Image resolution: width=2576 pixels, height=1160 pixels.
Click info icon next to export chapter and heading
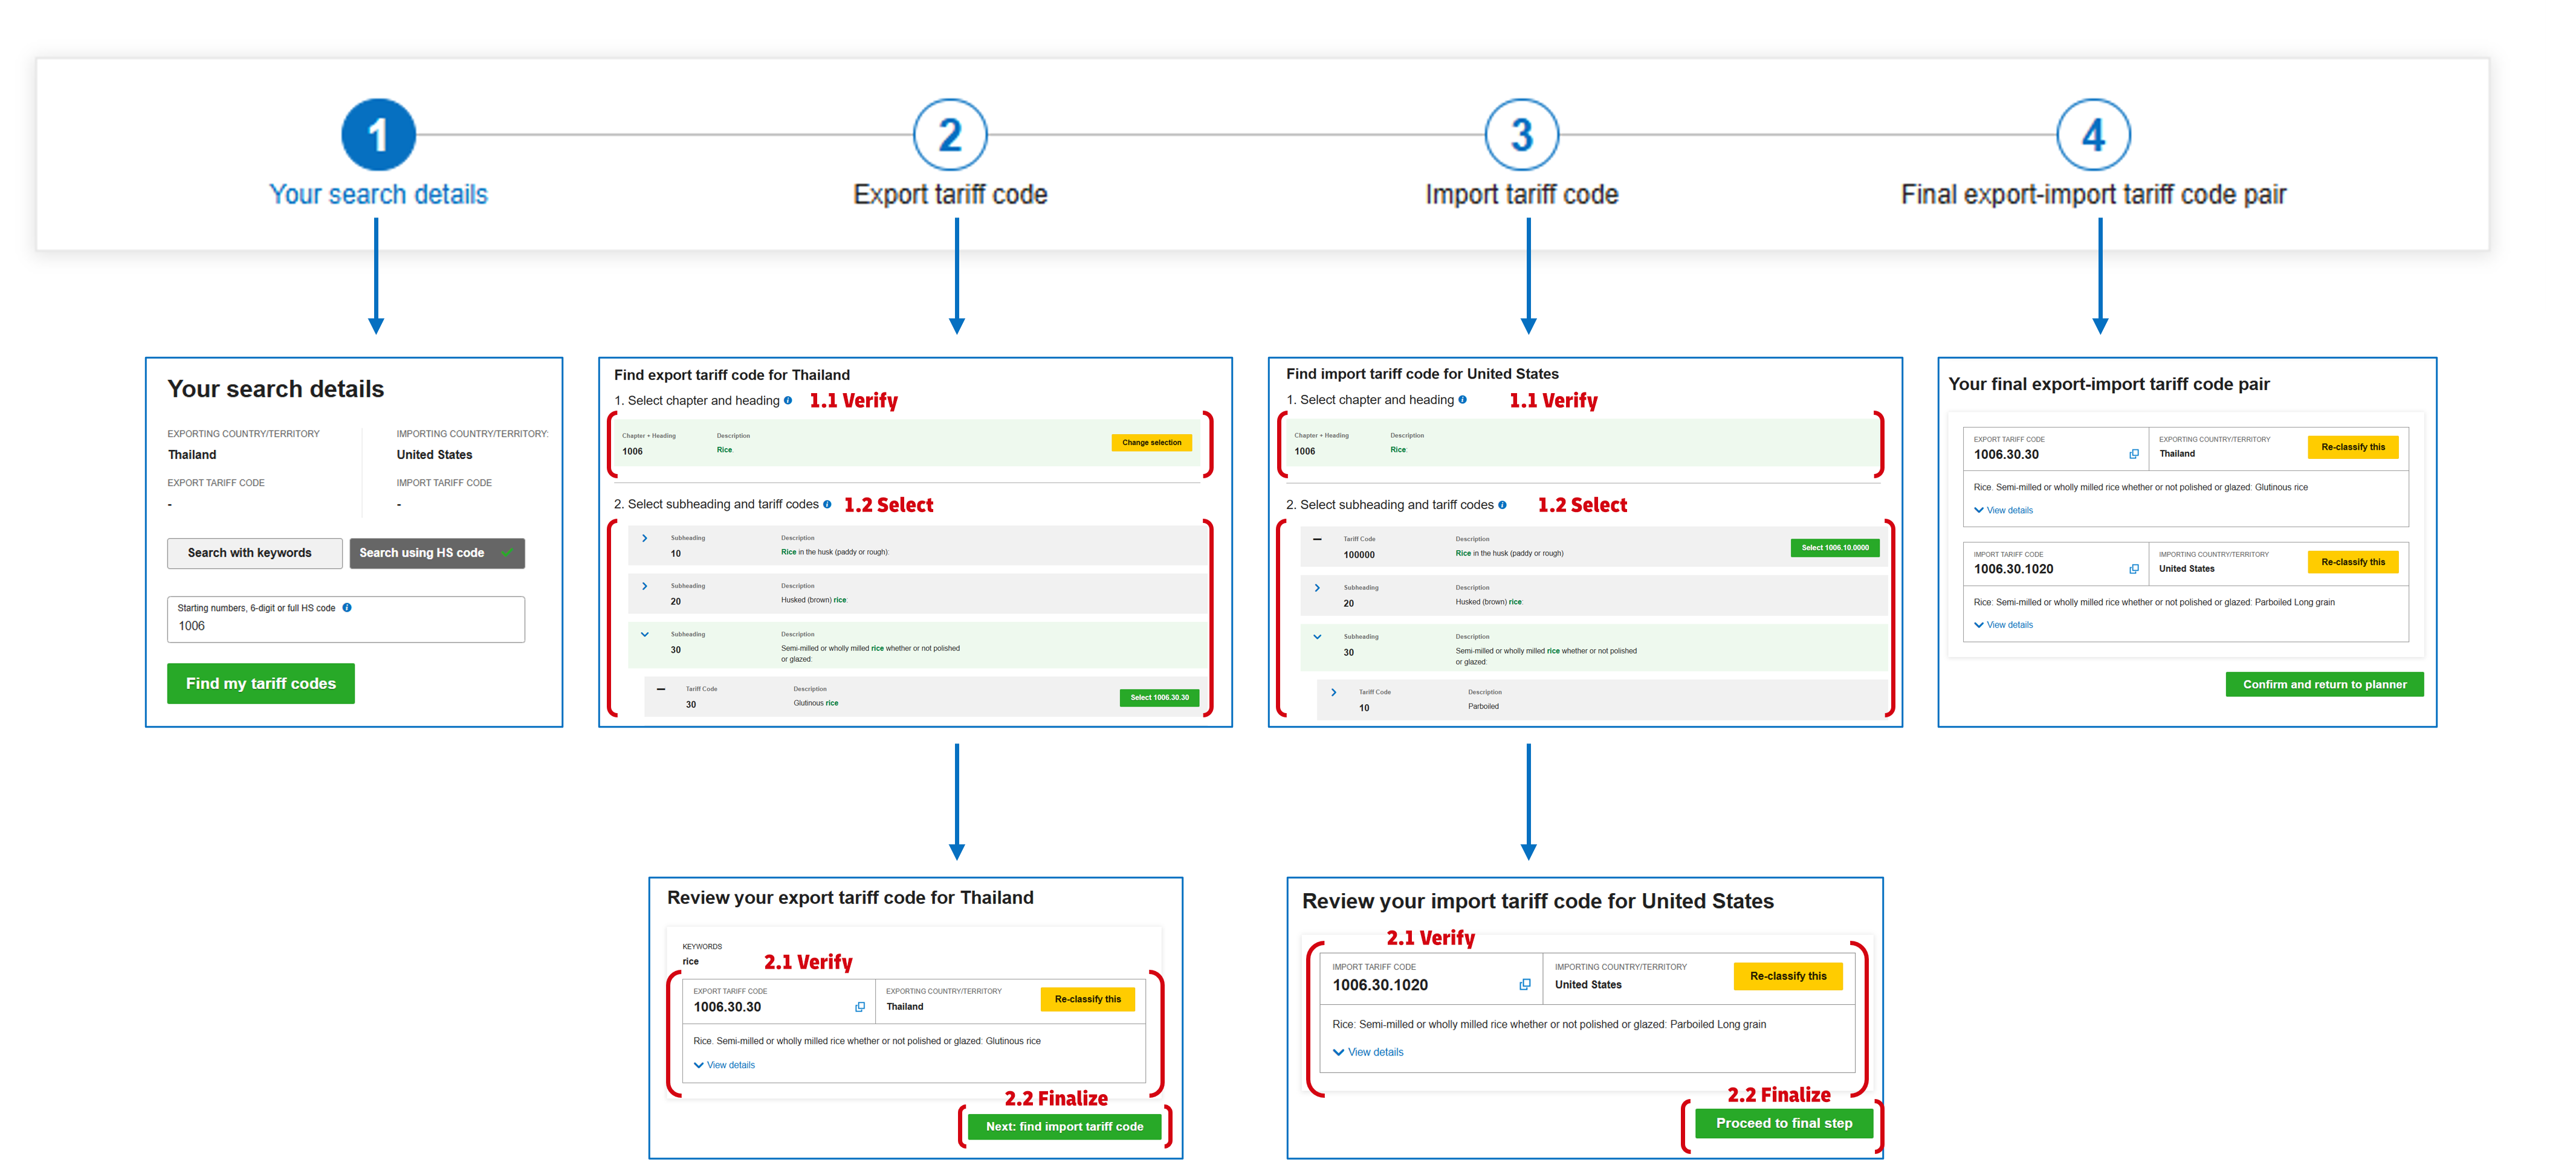[788, 400]
